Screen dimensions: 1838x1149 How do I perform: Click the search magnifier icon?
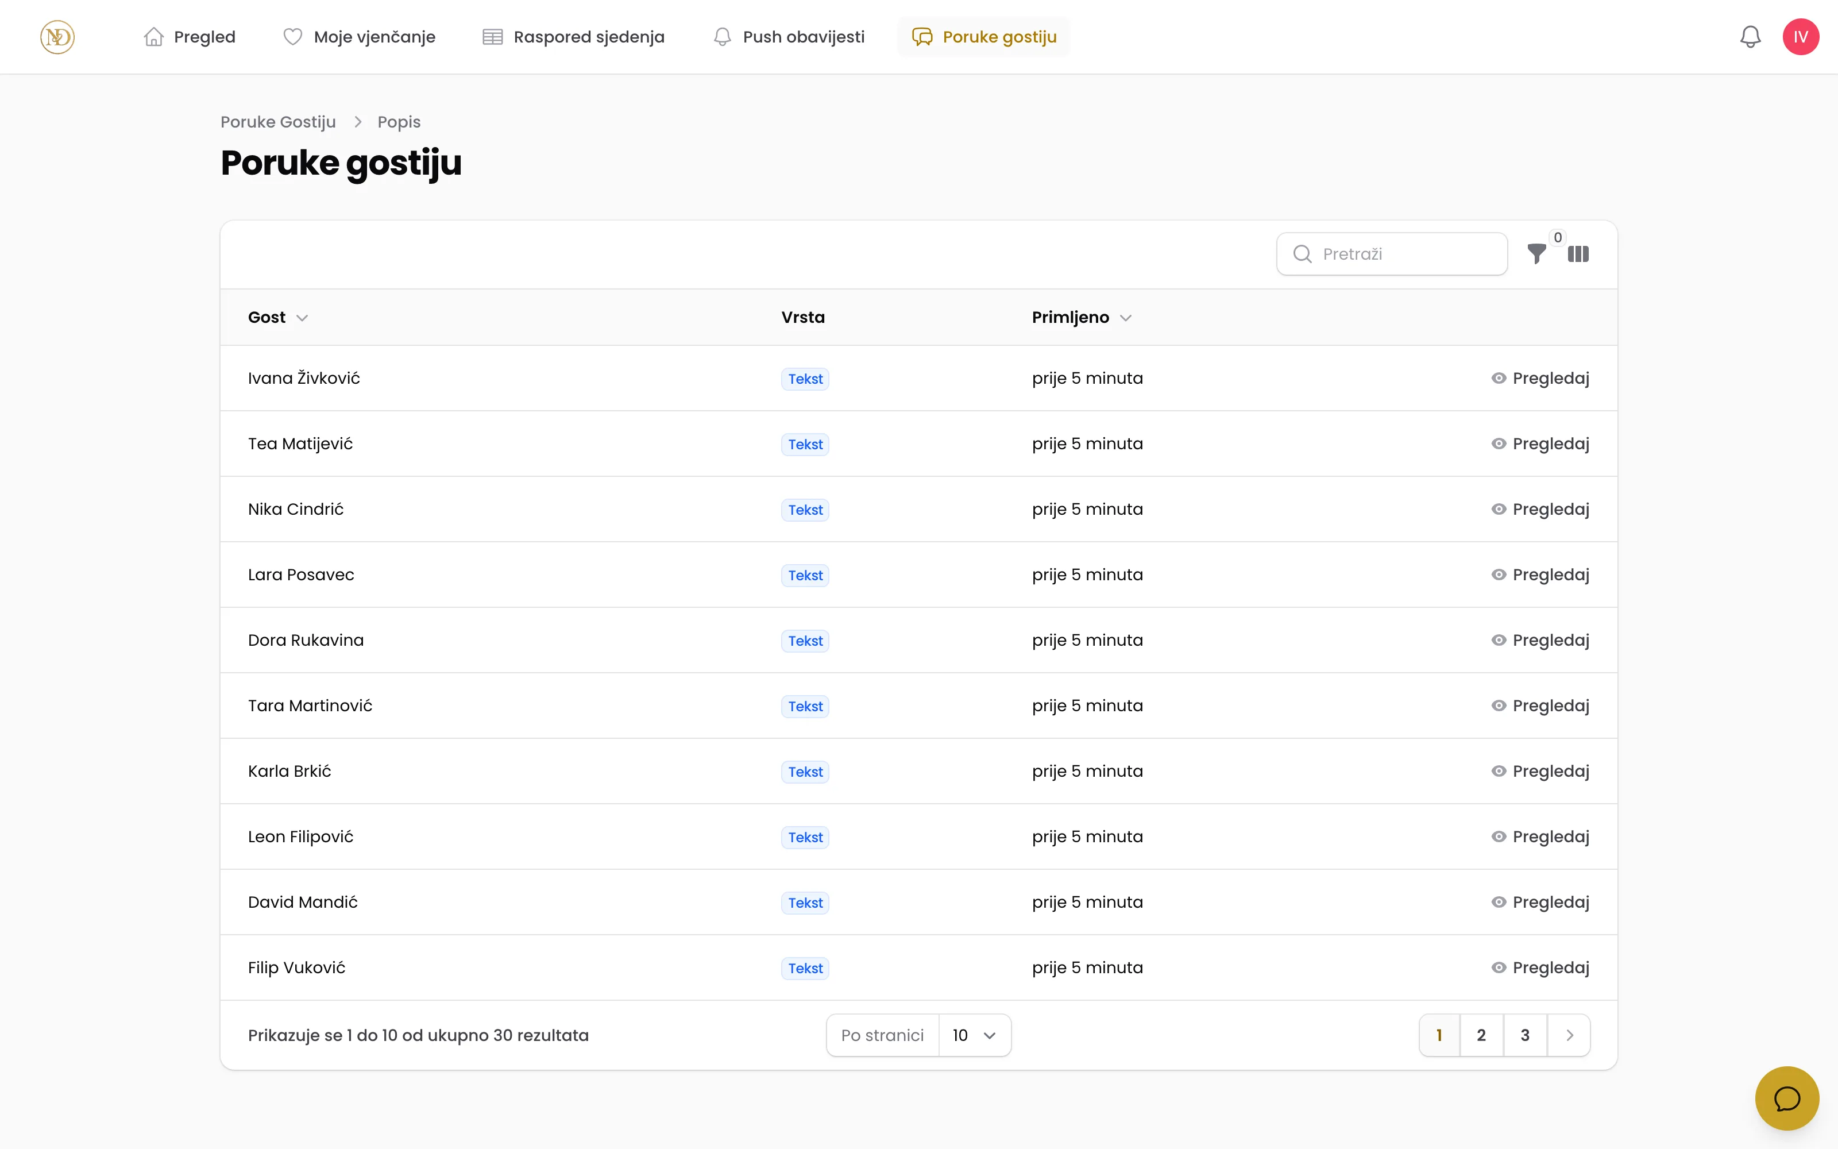[x=1302, y=254]
